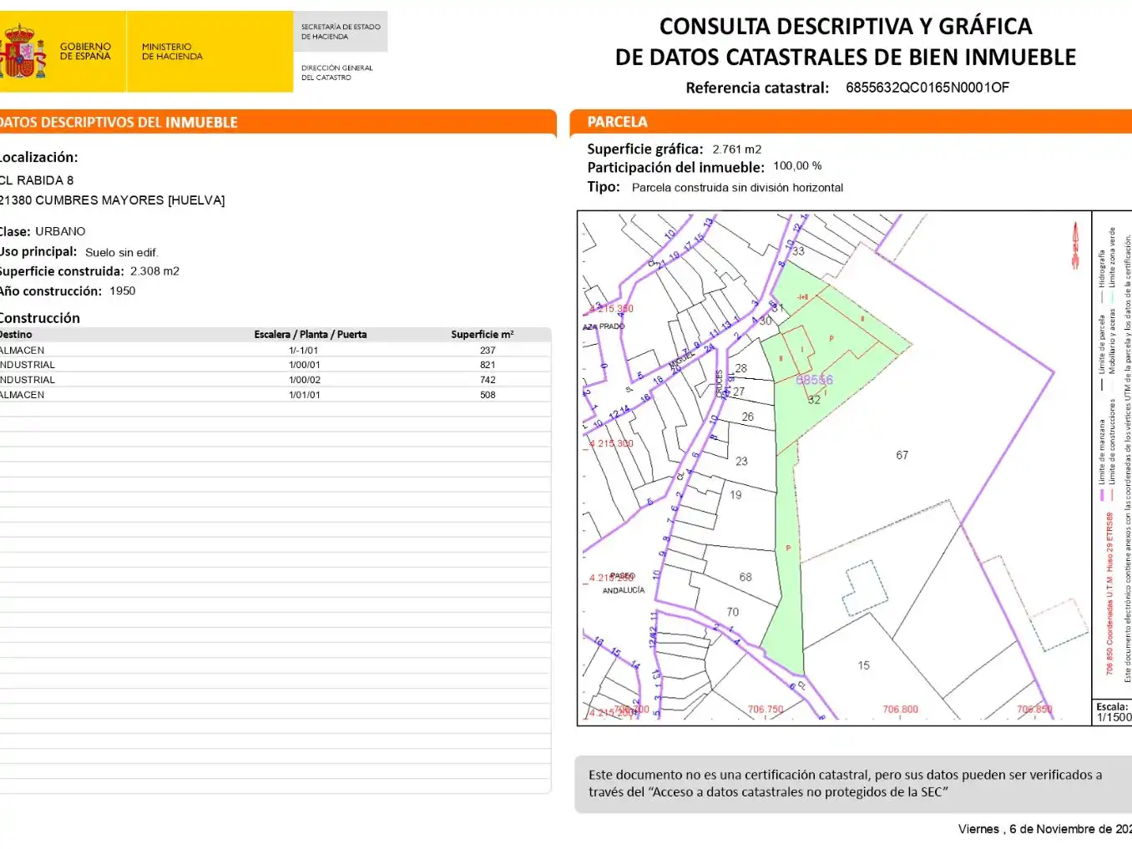Image resolution: width=1132 pixels, height=849 pixels.
Task: Click parcel number 67 on the map
Action: point(902,455)
